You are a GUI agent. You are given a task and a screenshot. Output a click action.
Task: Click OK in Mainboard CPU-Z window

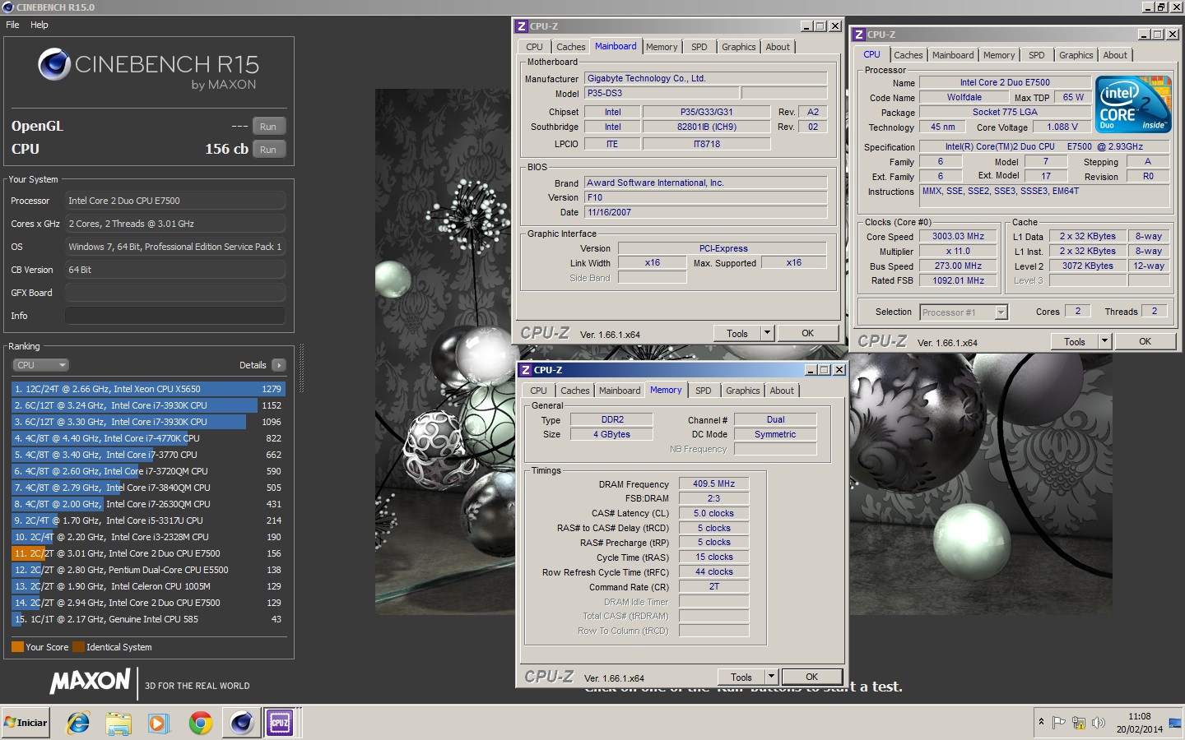pos(807,333)
